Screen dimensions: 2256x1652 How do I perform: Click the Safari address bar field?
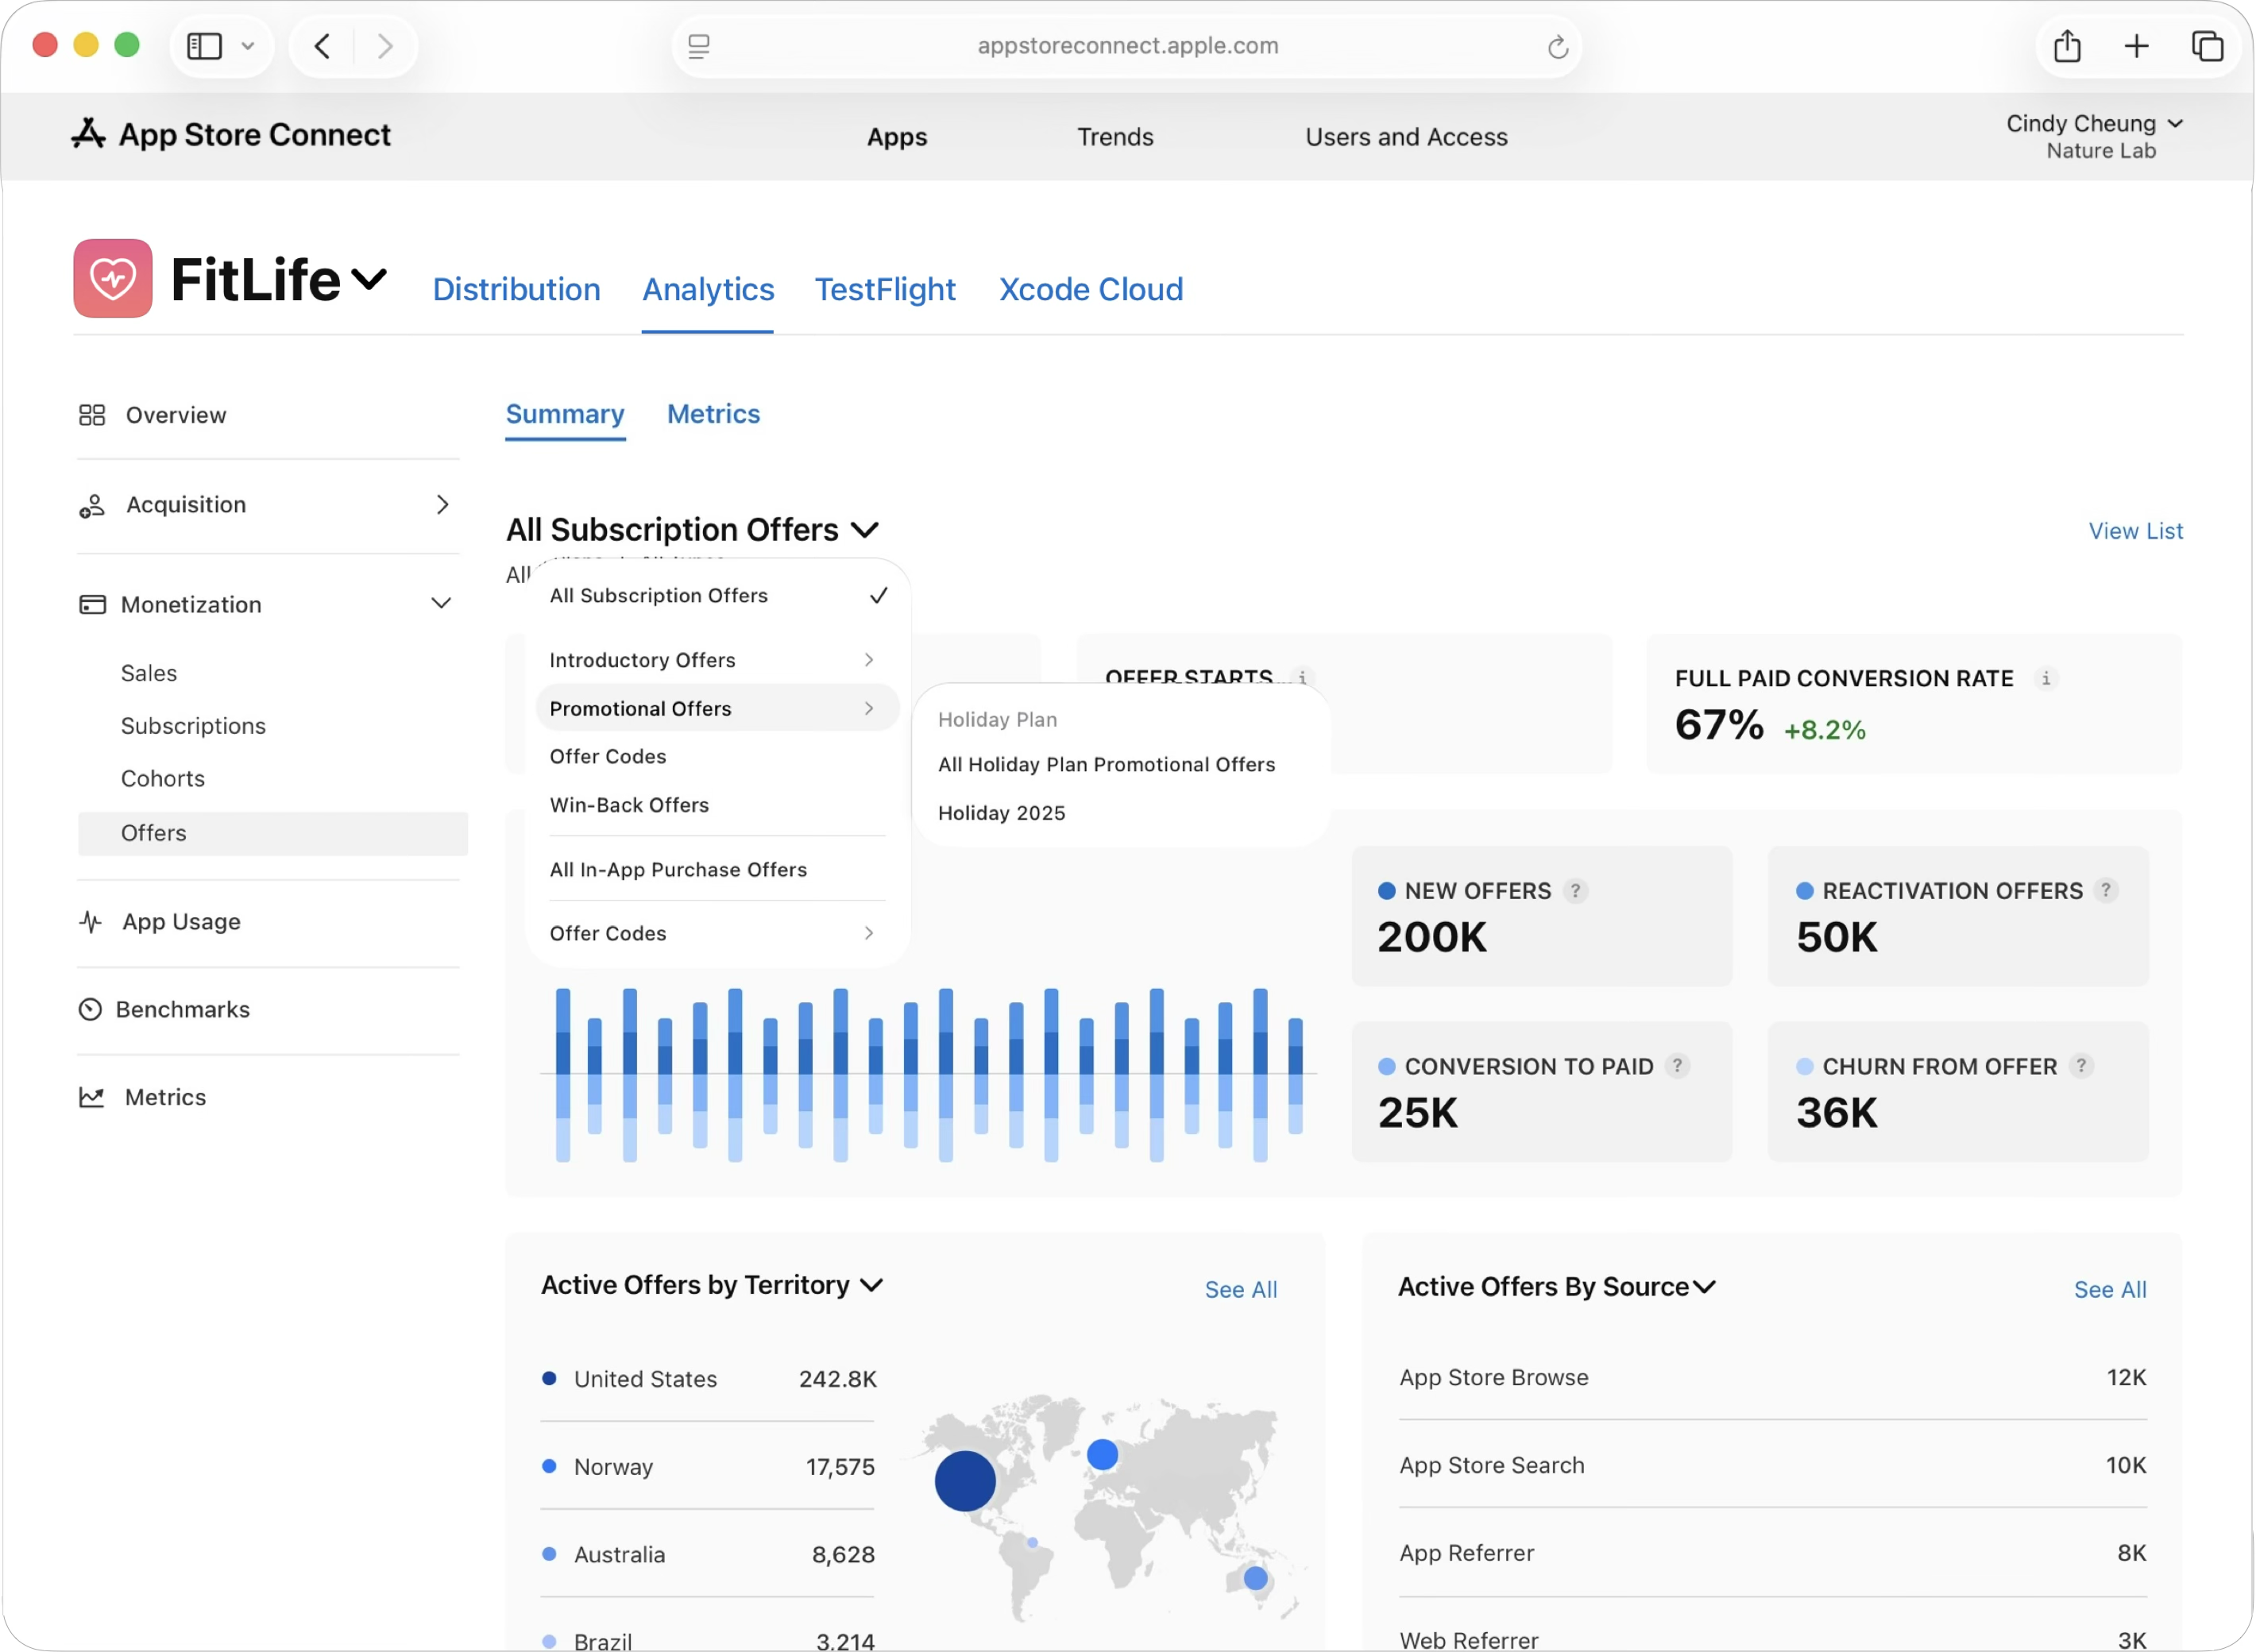[x=1127, y=46]
